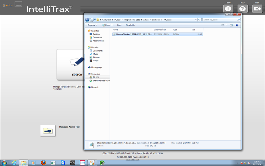
Task: Click New folder in the toolbar
Action: pos(131,25)
